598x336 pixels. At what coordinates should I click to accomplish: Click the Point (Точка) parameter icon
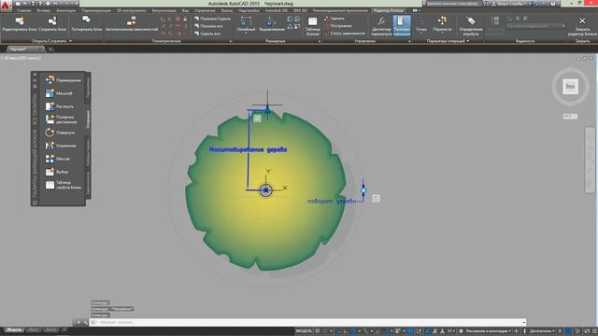(421, 21)
